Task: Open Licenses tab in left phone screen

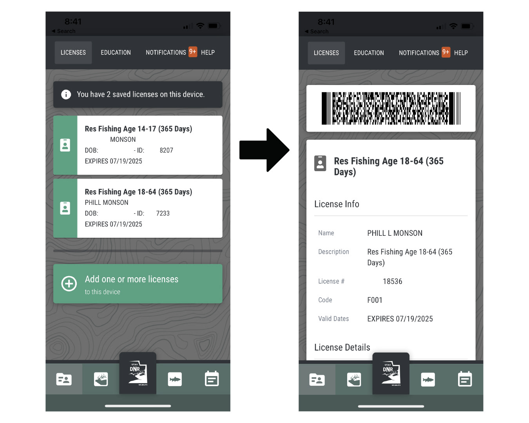Action: [73, 52]
